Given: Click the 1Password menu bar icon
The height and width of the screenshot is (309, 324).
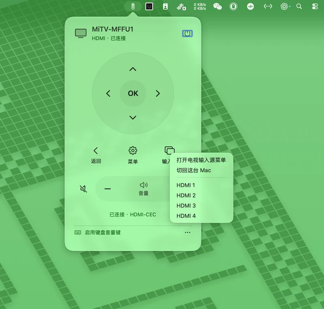Looking at the screenshot, I should pos(233,6).
